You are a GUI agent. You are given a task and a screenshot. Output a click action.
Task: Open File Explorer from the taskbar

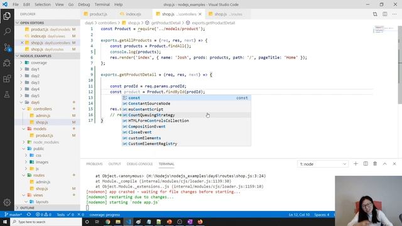pos(118,222)
